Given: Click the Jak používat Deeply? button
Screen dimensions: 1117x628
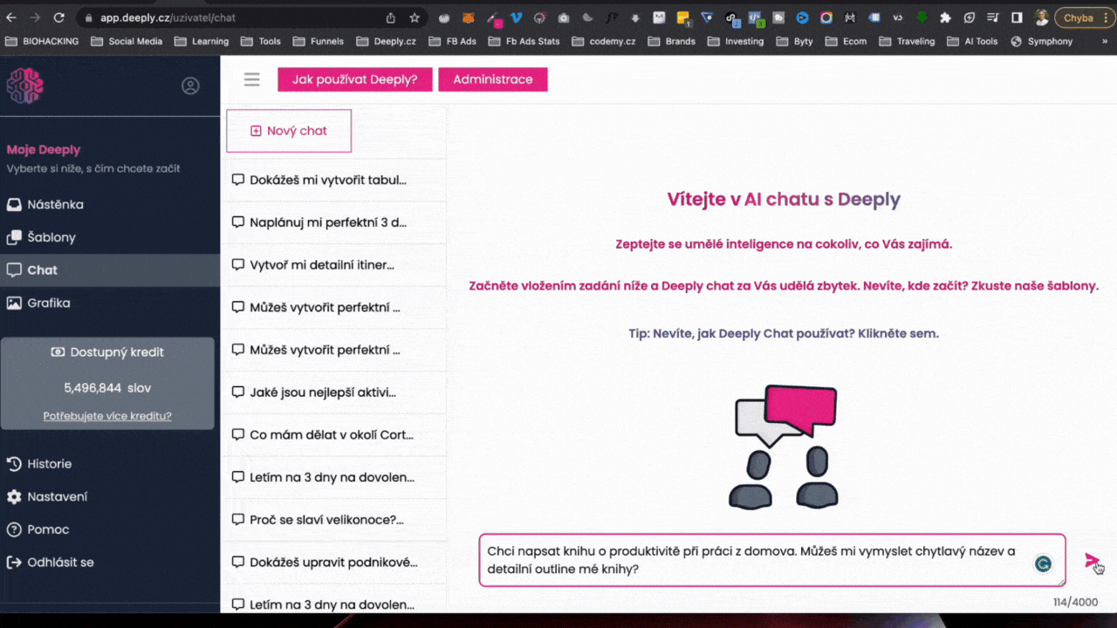Looking at the screenshot, I should 354,79.
